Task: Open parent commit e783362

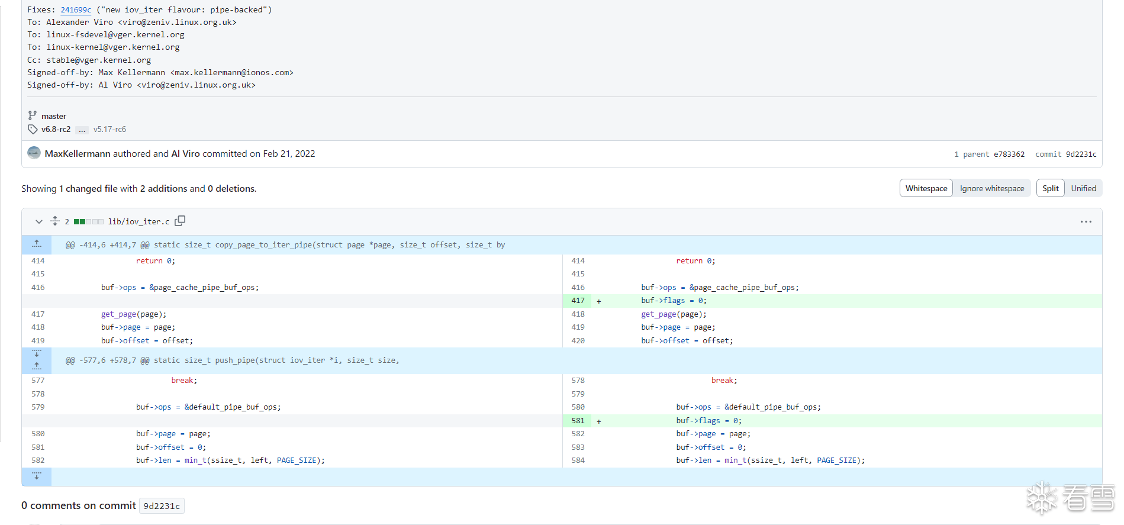Action: pos(1009,154)
